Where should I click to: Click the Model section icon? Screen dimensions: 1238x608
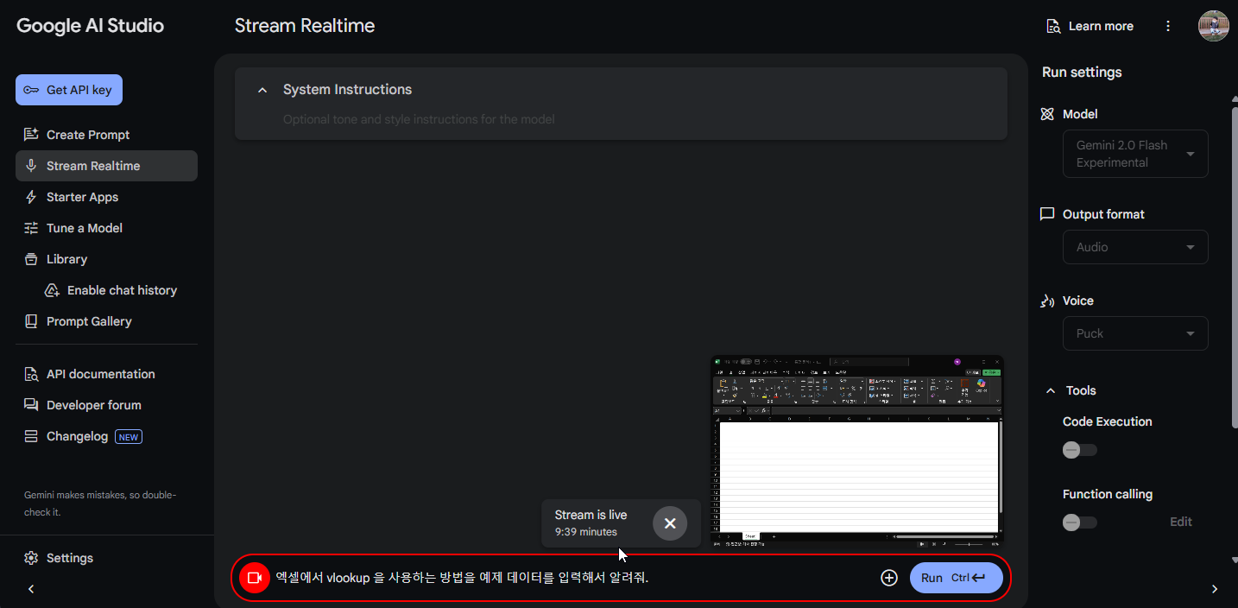click(1047, 114)
